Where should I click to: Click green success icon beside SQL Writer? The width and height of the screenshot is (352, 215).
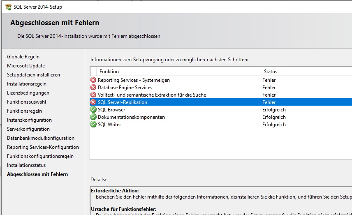[x=93, y=124]
